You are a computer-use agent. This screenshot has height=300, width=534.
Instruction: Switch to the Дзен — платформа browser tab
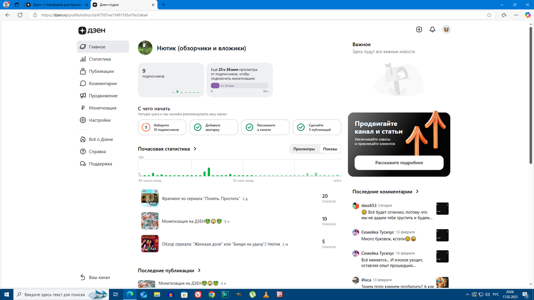57,4
